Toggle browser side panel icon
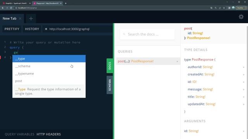 pos(229,8)
